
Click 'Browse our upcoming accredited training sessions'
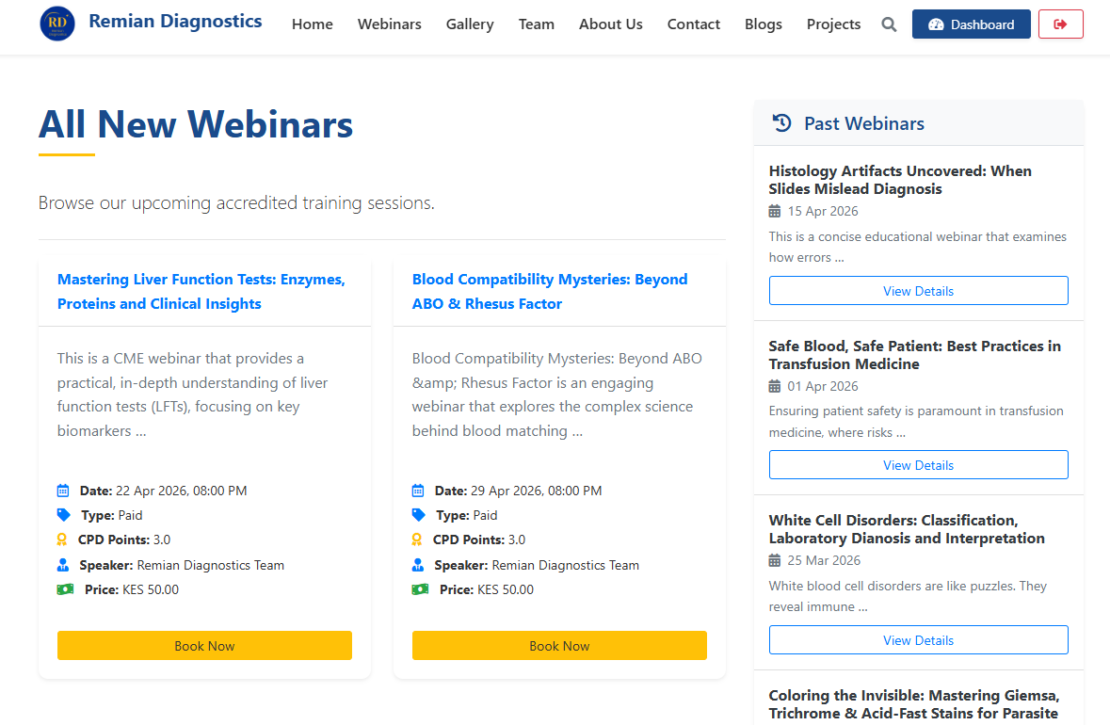click(236, 203)
